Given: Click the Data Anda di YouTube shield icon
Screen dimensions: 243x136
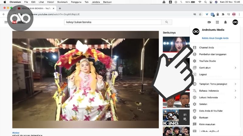Looking at the screenshot, I should (194, 111).
